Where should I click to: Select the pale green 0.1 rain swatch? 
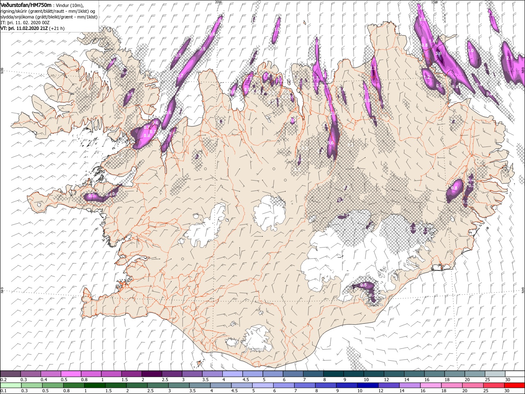point(11,386)
